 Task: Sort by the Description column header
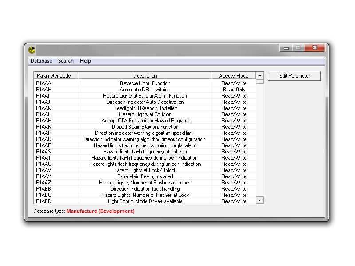coord(145,76)
